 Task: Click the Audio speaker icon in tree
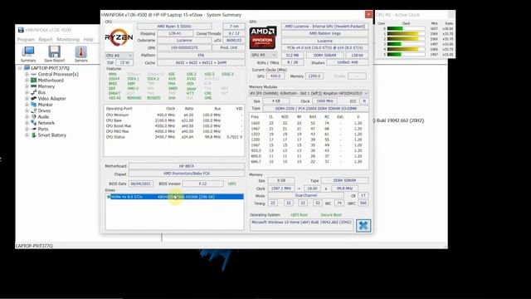pyautogui.click(x=33, y=117)
